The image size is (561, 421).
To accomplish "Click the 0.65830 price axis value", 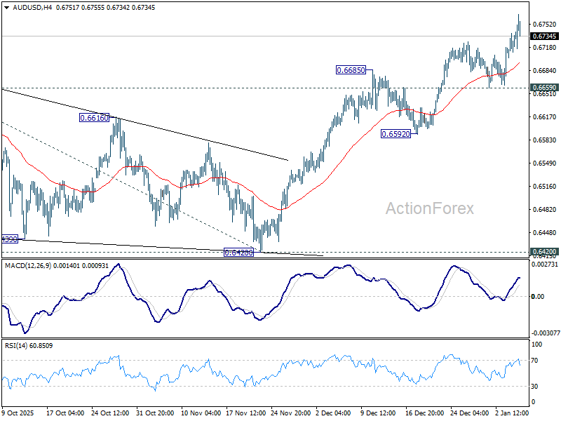I will pos(545,140).
